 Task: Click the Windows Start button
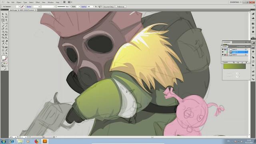point(4,141)
